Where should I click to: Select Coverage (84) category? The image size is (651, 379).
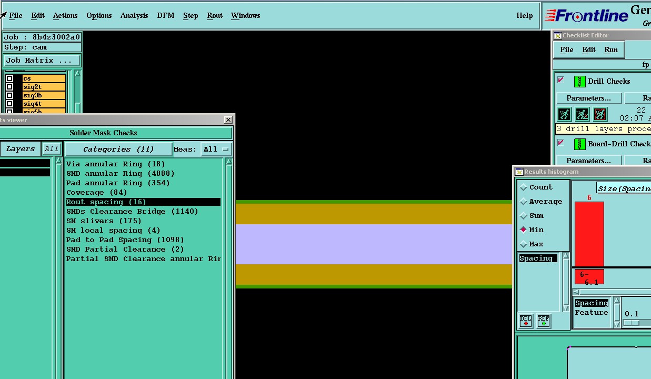[97, 193]
